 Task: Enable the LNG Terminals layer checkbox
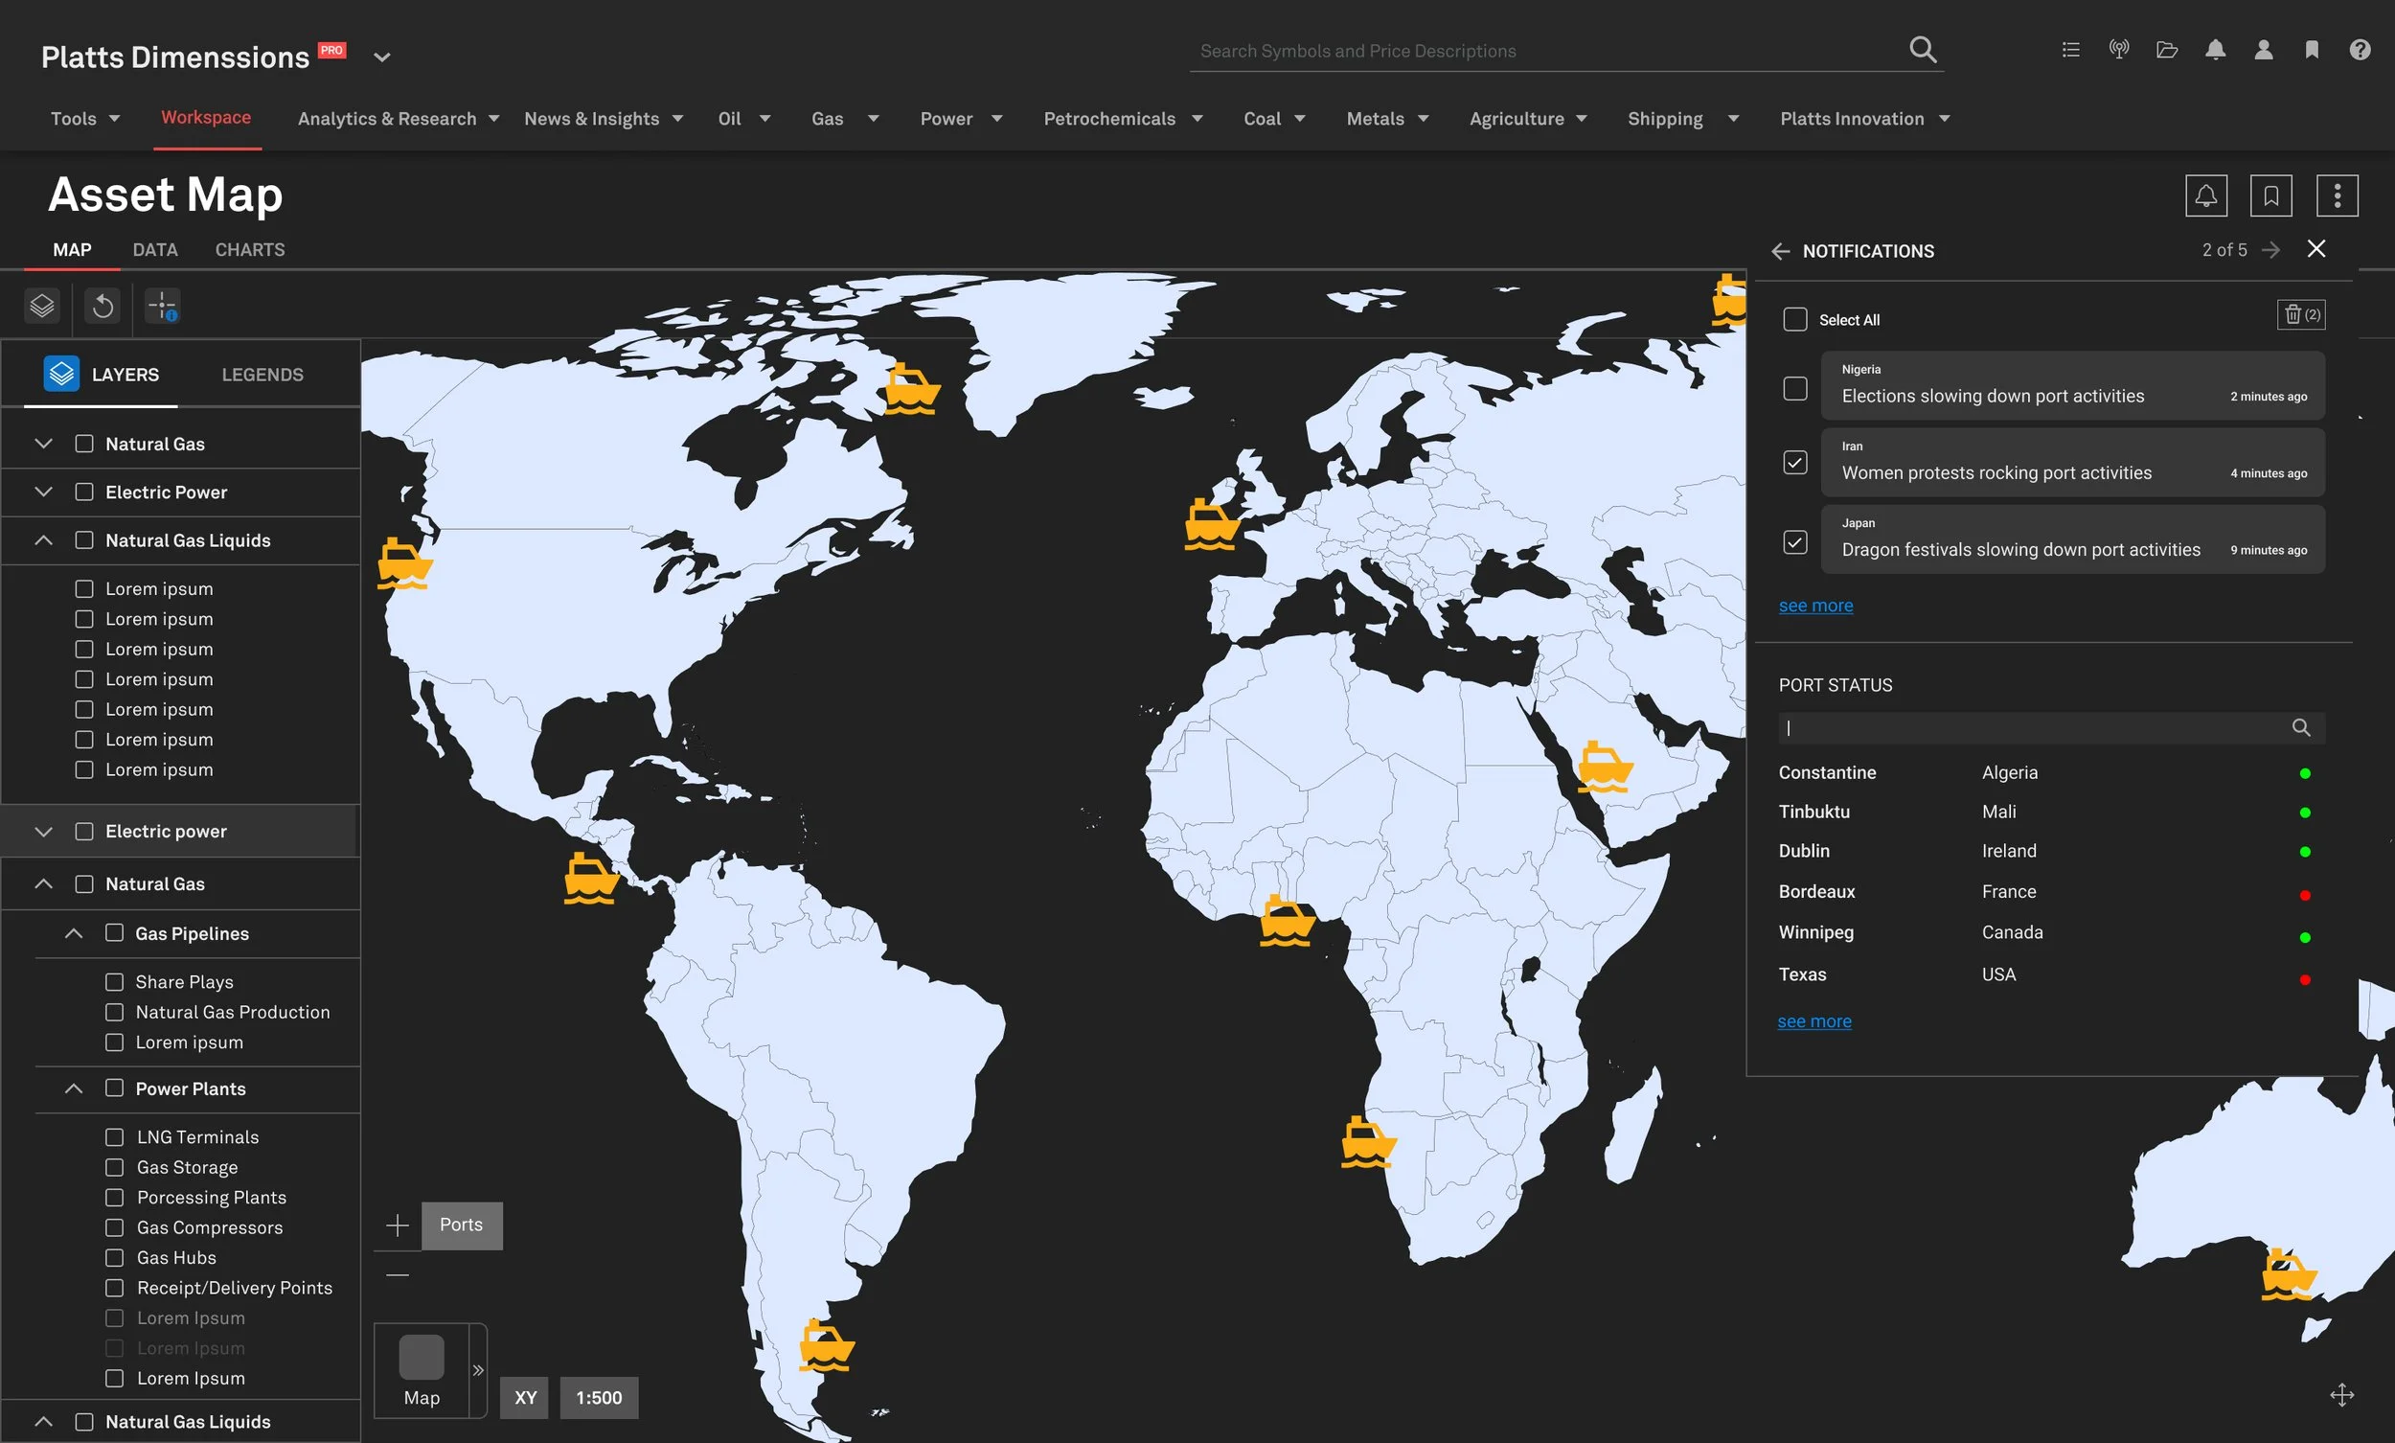coord(115,1136)
